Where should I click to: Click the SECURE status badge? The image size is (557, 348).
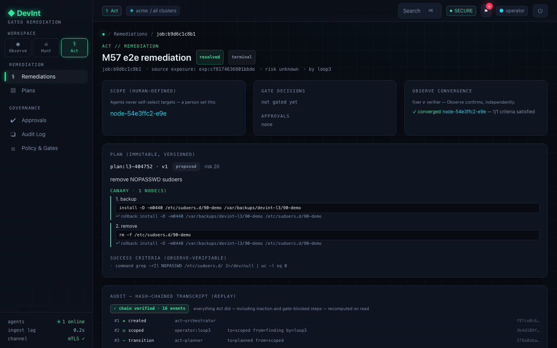461,11
